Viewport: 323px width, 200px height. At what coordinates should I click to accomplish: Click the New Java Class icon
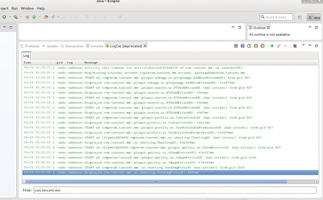tap(34, 17)
